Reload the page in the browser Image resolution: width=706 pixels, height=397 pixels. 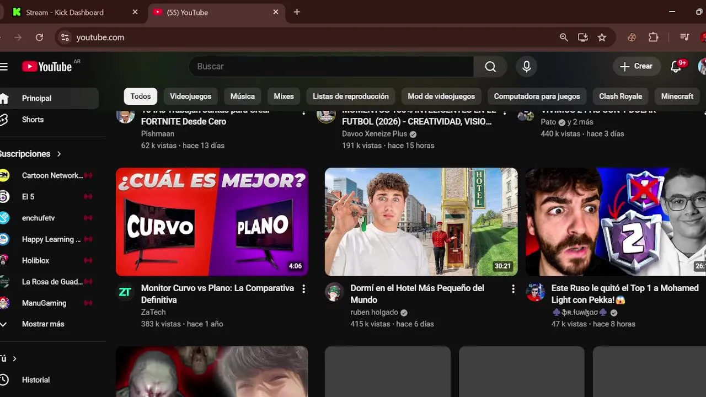(x=39, y=37)
